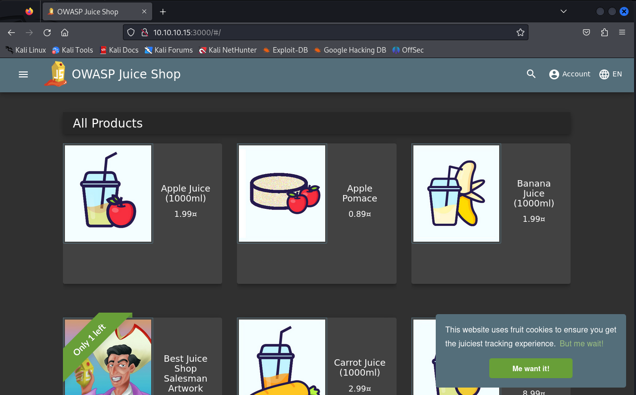
Task: Click Banana Juice (1000ml) product name
Action: click(534, 194)
